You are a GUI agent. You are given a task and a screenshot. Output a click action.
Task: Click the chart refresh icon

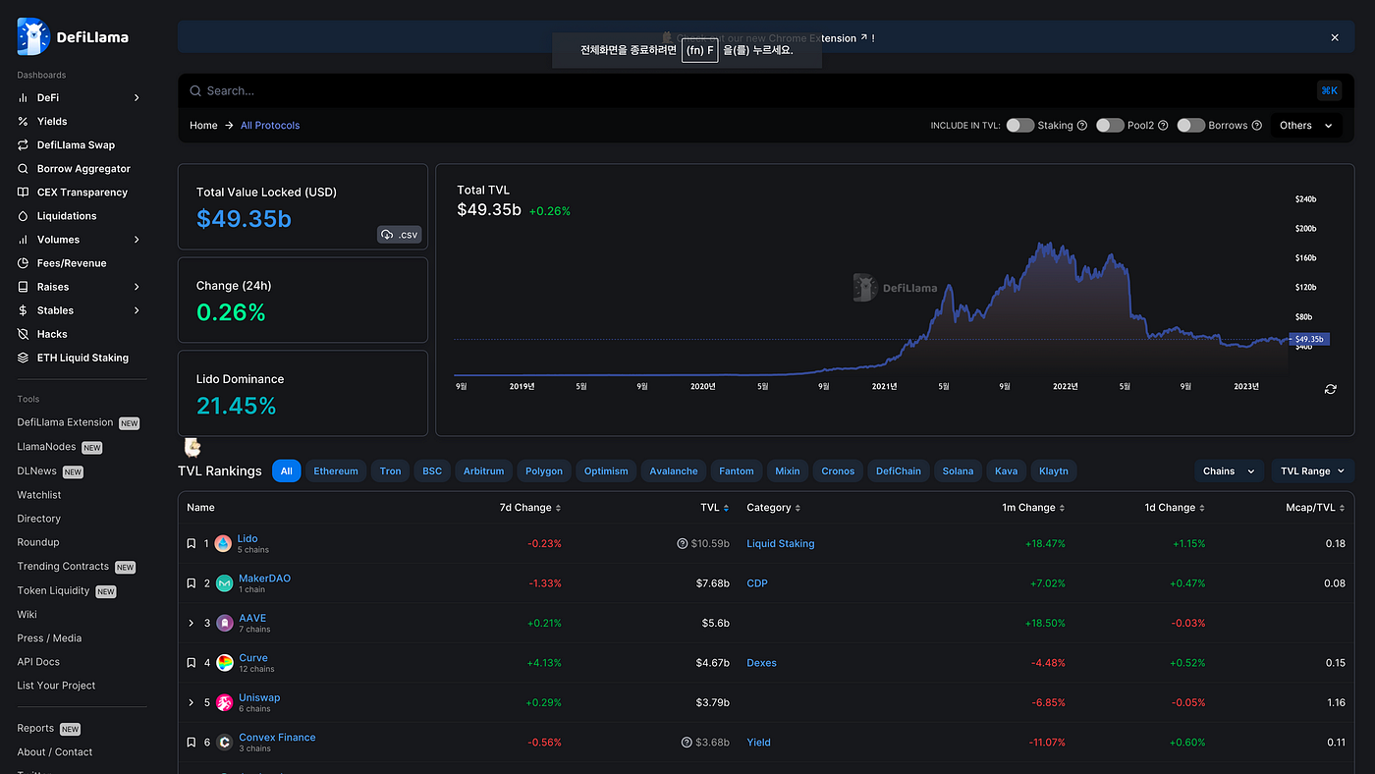[x=1330, y=389]
